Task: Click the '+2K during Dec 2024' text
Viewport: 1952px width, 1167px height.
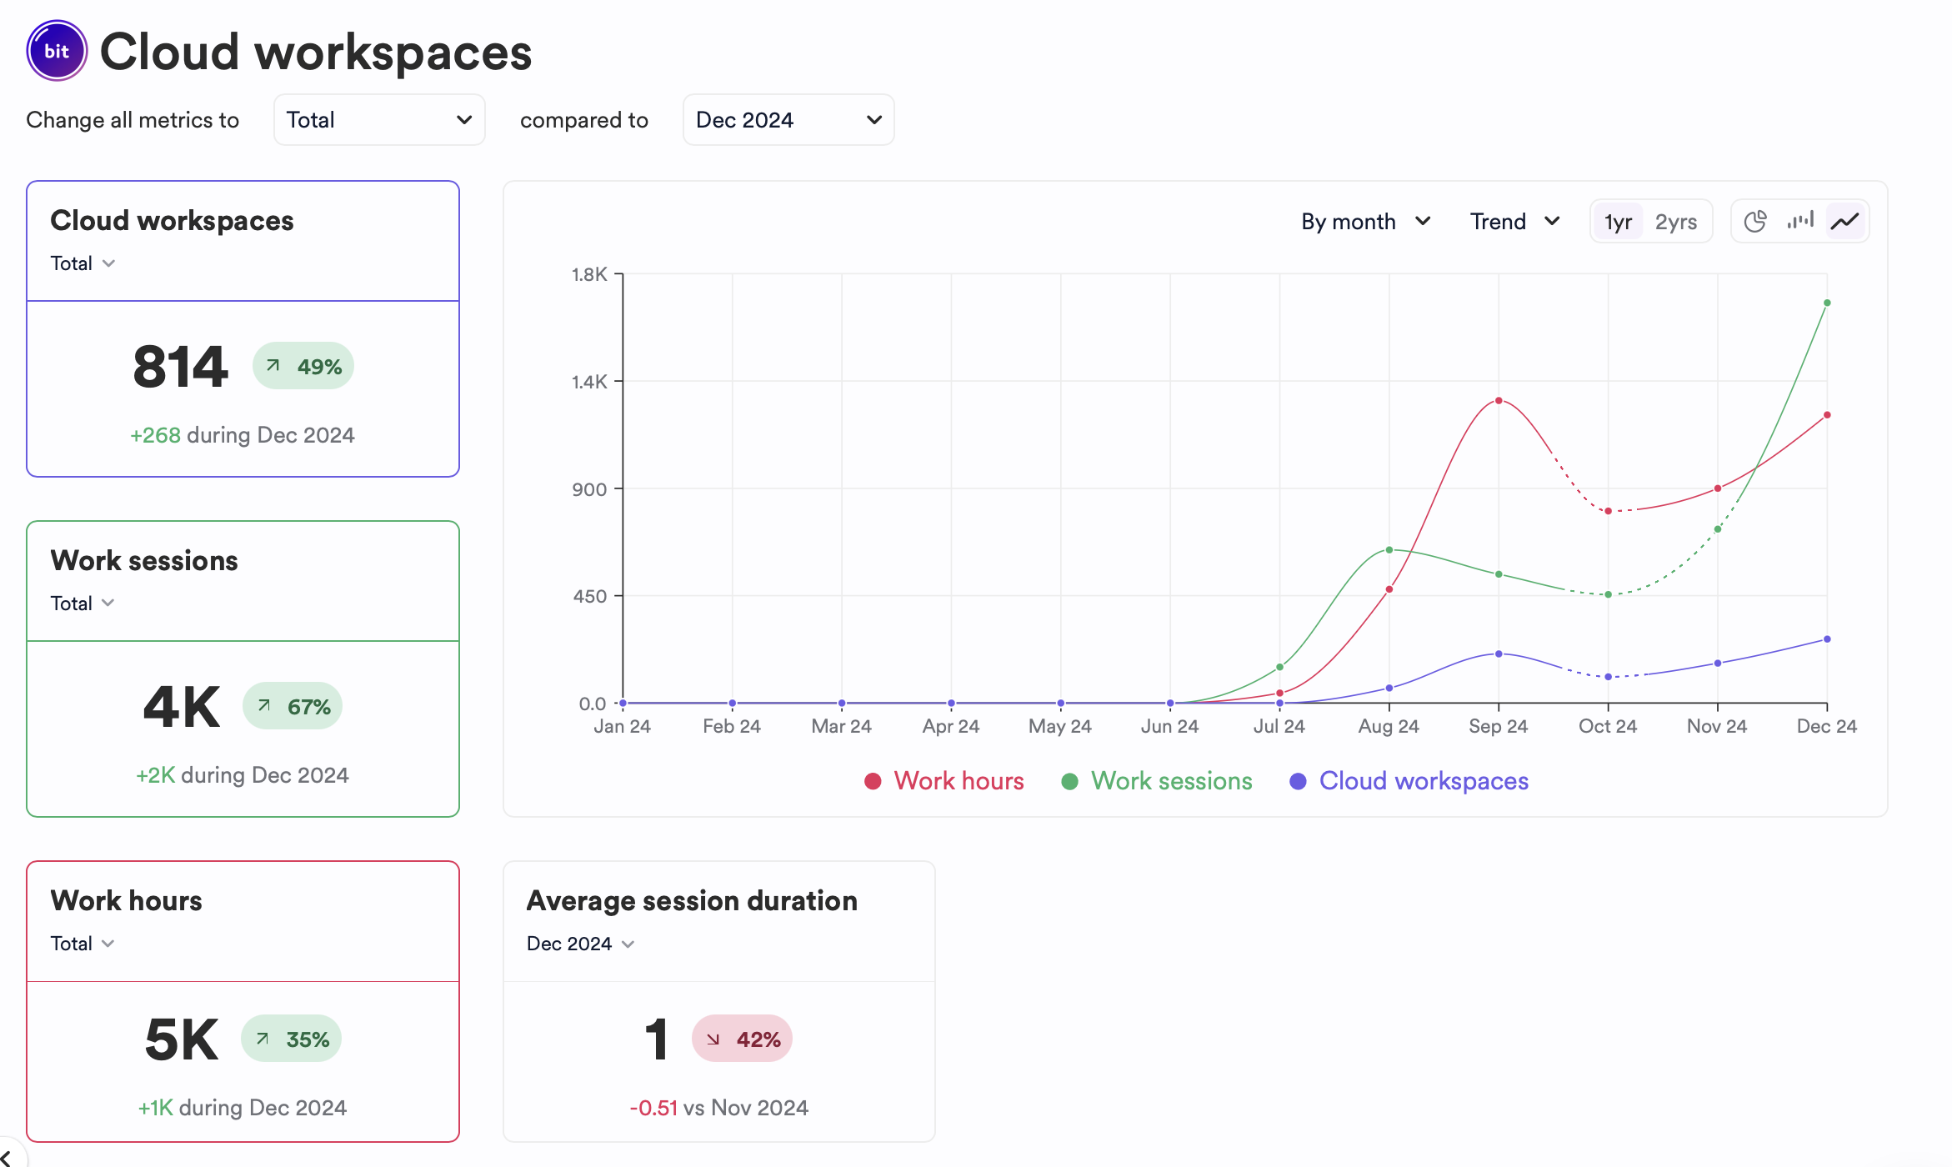Action: (243, 775)
